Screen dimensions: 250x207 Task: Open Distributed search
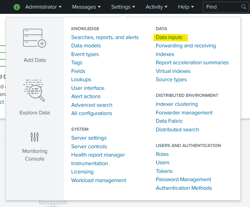click(177, 130)
